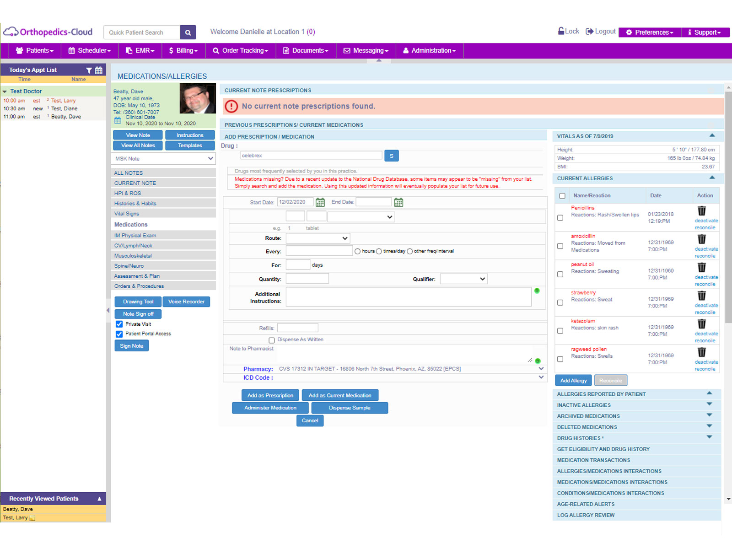Screen dimensions: 732x549
Task: Open the appointment list filter icon
Action: [x=89, y=70]
